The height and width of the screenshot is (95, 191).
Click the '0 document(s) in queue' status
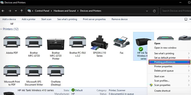pyautogui.click(x=121, y=94)
